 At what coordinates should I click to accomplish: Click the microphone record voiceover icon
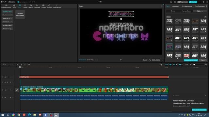(161, 65)
